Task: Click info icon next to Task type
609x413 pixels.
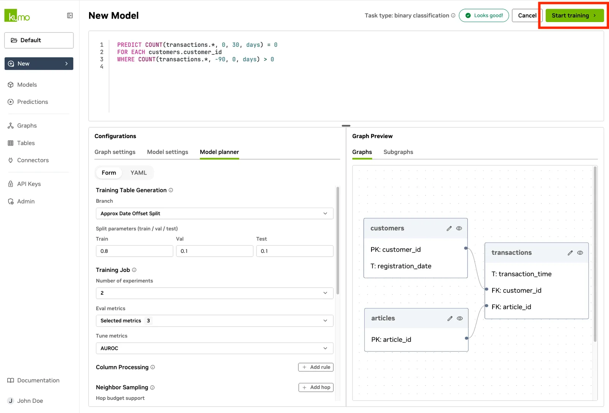Action: pos(453,16)
